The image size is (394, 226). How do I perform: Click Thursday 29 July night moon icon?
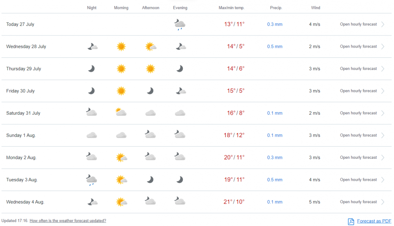click(x=91, y=69)
